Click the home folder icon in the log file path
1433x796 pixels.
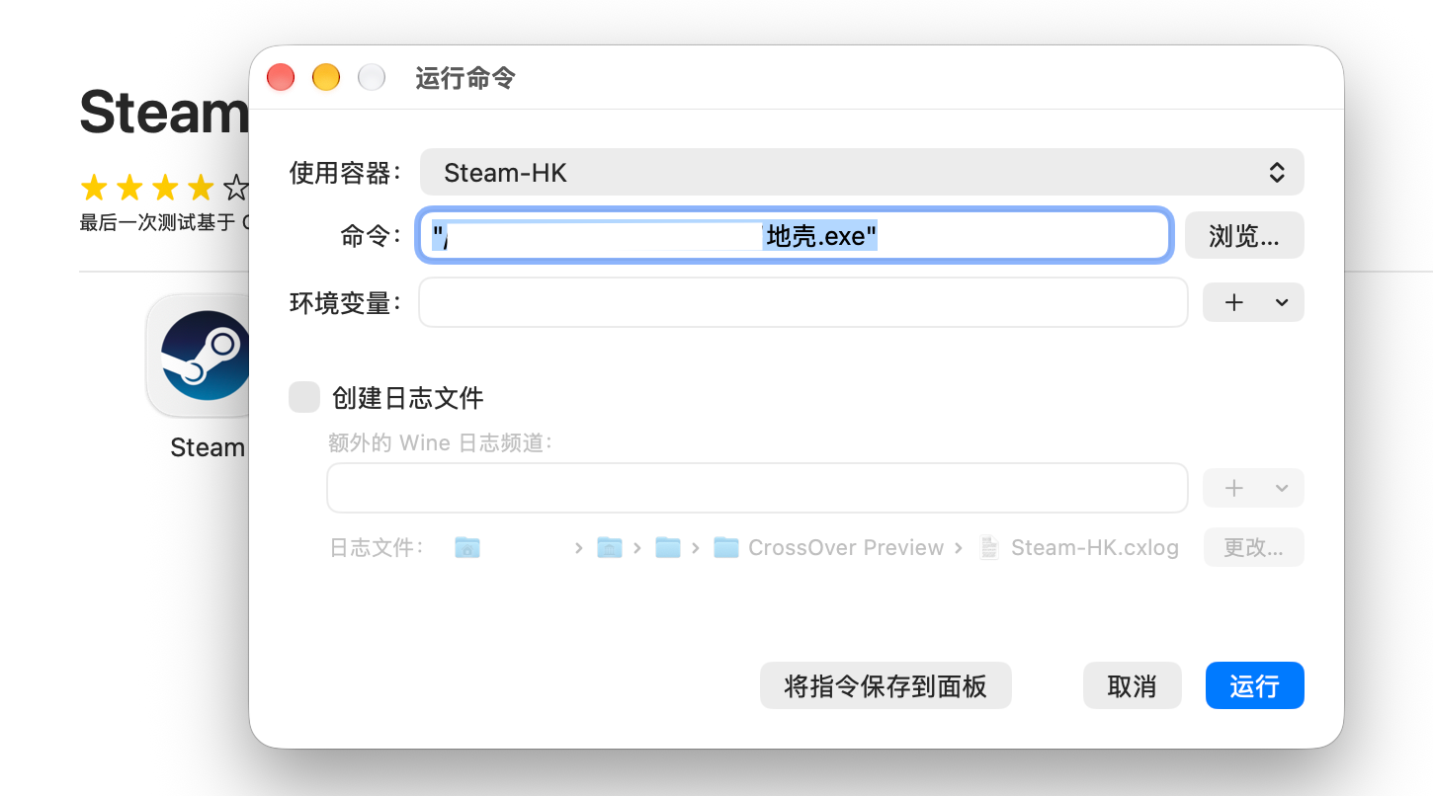tap(467, 547)
